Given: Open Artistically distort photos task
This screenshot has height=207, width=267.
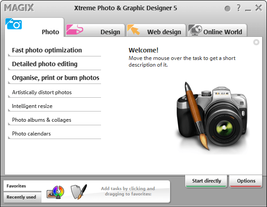Looking at the screenshot, I should pyautogui.click(x=54, y=92).
